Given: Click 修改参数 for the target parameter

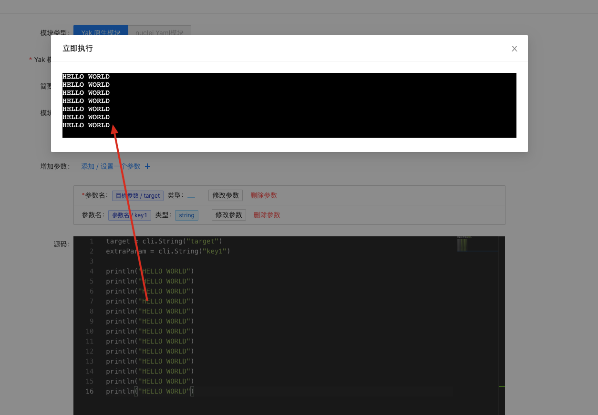Looking at the screenshot, I should [225, 195].
